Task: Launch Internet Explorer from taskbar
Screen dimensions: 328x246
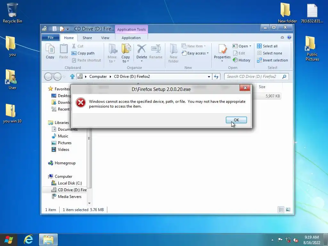Action: click(x=29, y=240)
